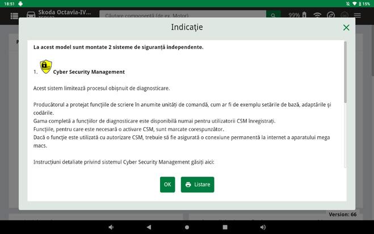Click the Cyber Security Management heading
This screenshot has width=374, height=234.
pos(89,72)
